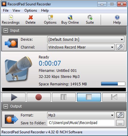Open the Channel dropdown
The height and width of the screenshot is (136, 128).
tap(81, 47)
